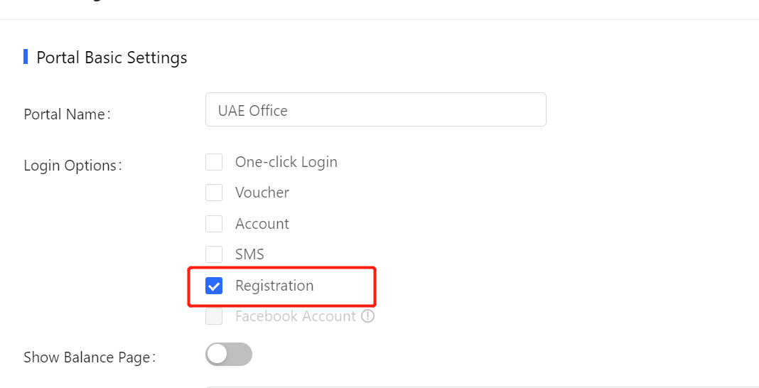Click the "Voucher" option text
This screenshot has height=388, width=759.
click(262, 193)
